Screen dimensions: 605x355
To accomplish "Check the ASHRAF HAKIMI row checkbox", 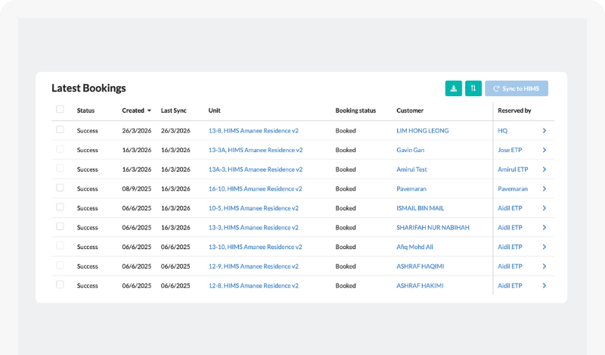I will tap(60, 285).
